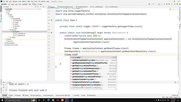Expand the mapper package

(12, 22)
